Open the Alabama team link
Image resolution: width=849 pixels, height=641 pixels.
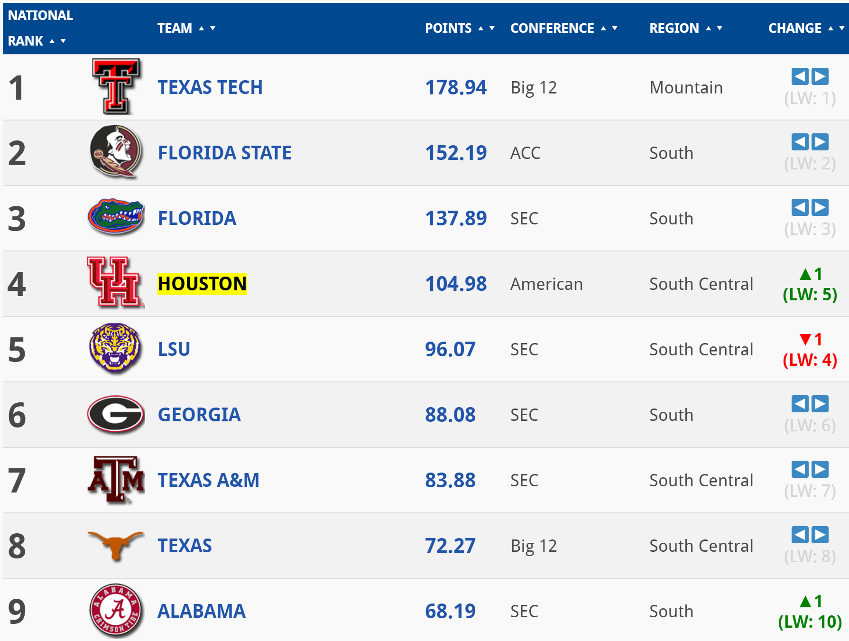(x=202, y=611)
